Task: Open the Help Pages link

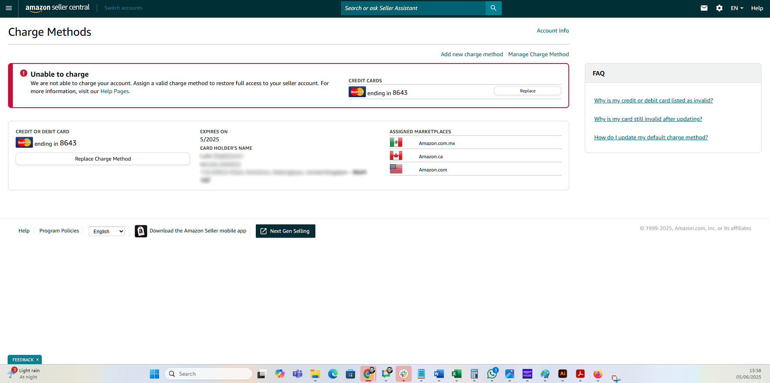Action: [114, 91]
